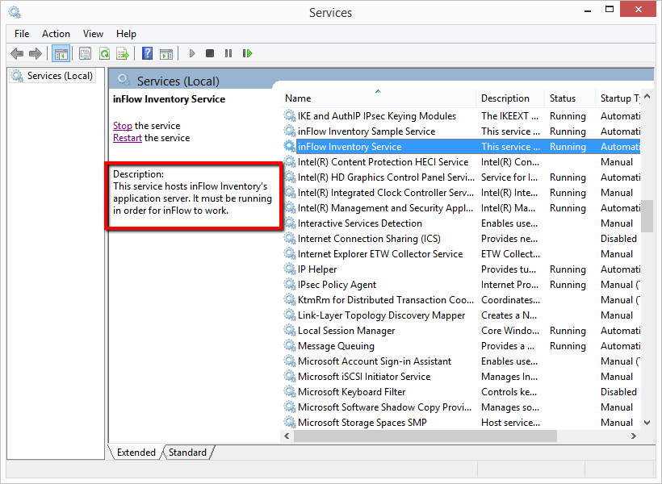
Task: Select Link-Layer Topology Discovery Mapper
Action: (462, 315)
